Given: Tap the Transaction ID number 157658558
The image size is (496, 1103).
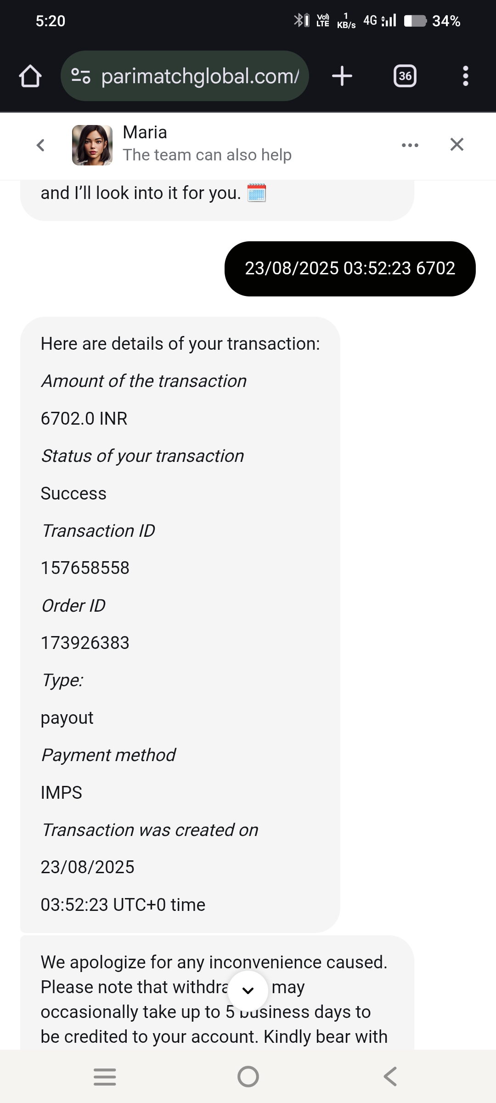Looking at the screenshot, I should pos(85,568).
